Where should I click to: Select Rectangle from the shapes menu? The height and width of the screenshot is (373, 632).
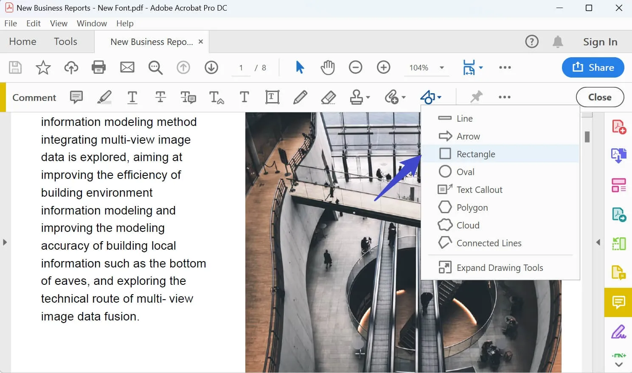pos(475,153)
